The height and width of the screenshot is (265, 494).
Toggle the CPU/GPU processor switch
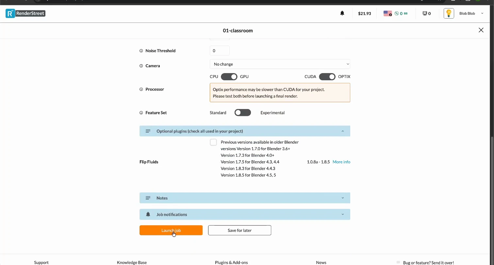point(229,76)
